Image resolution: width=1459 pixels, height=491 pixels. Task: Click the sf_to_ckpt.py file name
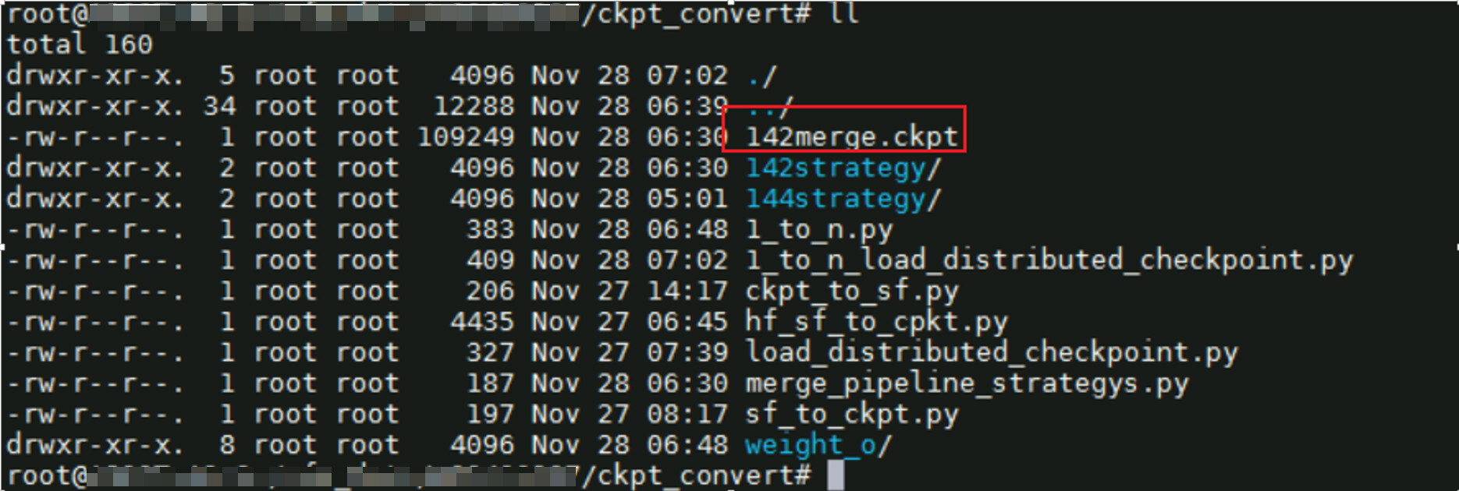tap(852, 415)
